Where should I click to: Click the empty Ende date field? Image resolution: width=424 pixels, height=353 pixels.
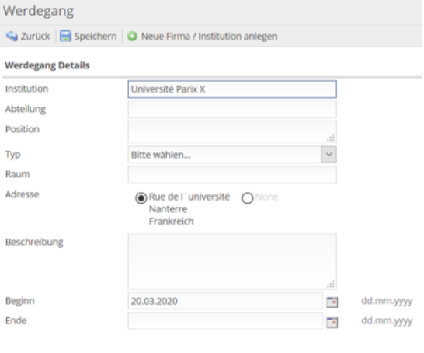225,321
